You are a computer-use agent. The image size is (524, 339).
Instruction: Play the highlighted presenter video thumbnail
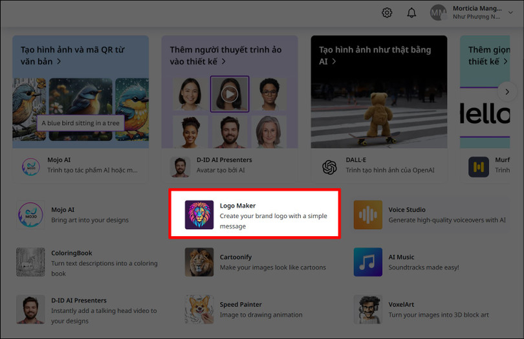229,94
